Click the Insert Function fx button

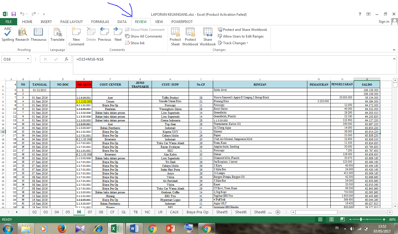(66, 59)
